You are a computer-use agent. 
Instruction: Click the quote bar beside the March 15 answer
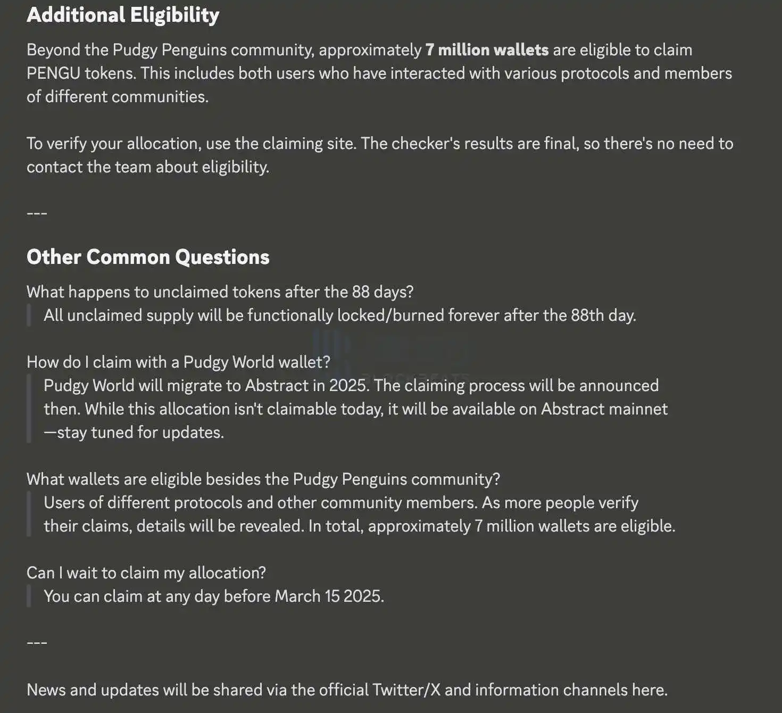coord(29,596)
